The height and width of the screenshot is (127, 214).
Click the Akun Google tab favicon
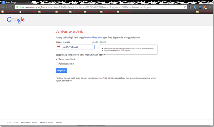(x=4, y=2)
